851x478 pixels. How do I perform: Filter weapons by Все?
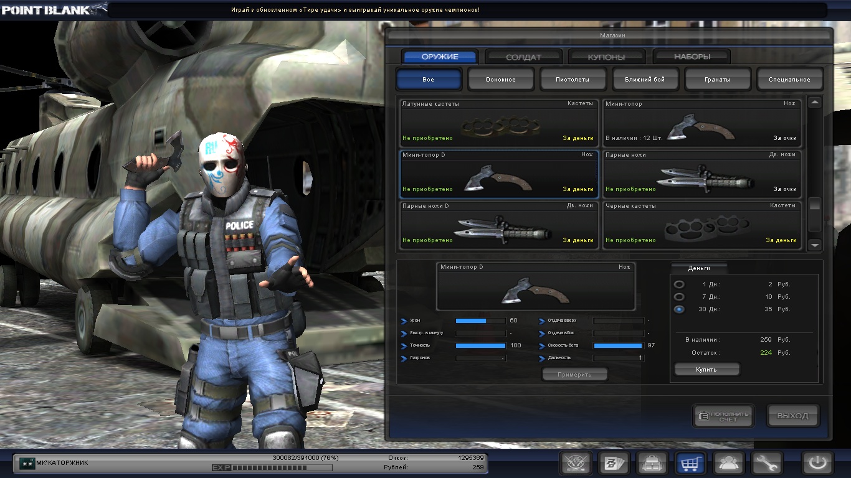[429, 80]
